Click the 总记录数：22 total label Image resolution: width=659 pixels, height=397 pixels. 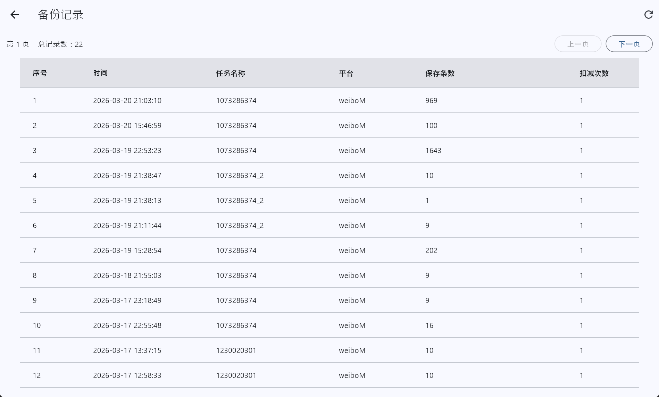[x=60, y=44]
